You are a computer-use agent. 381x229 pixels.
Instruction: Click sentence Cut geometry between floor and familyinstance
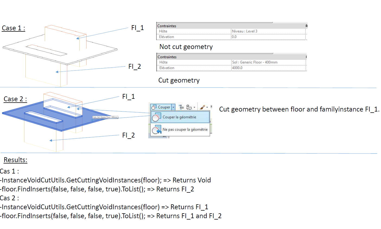click(299, 109)
